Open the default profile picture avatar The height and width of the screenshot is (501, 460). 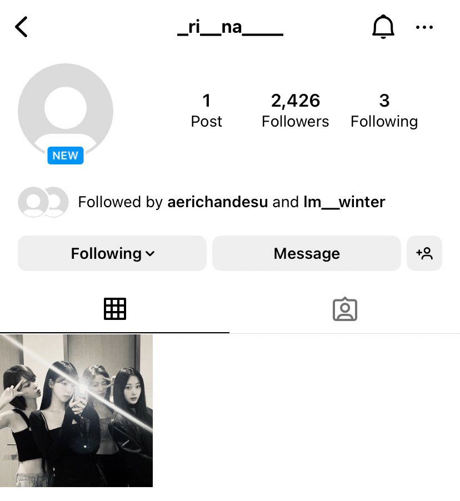coord(66,111)
